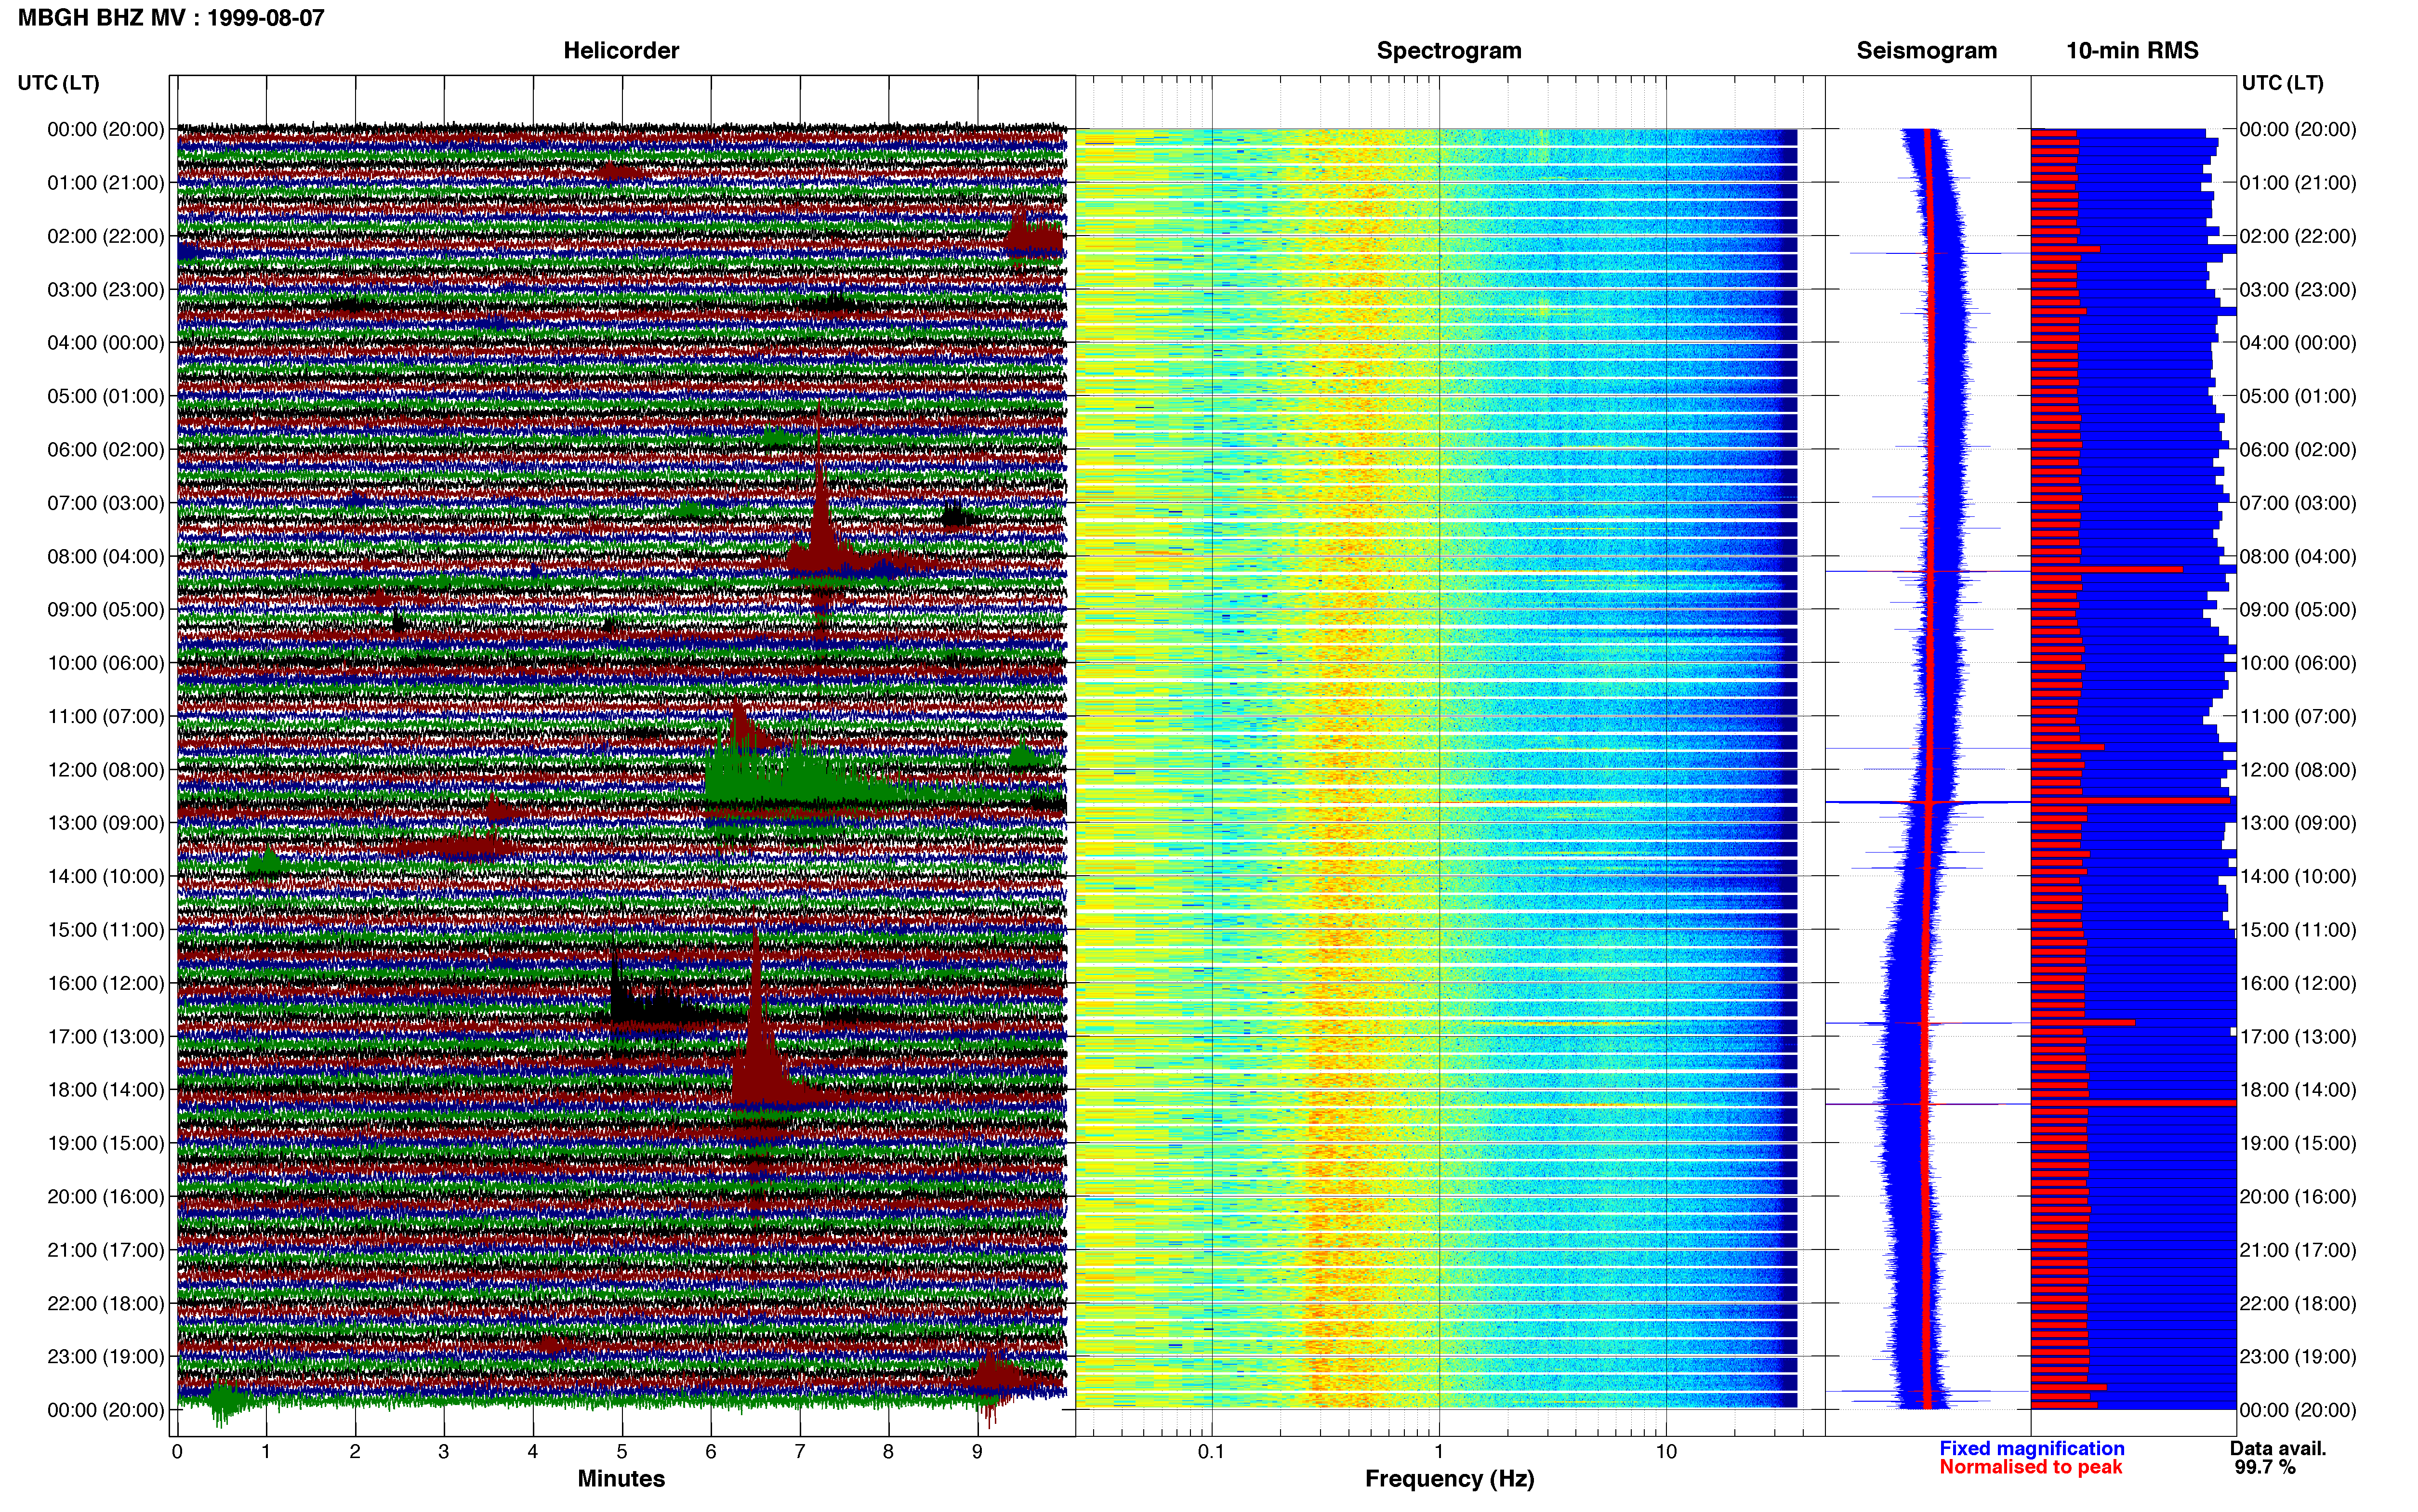The image size is (2418, 1512).
Task: Select the 'Spectrogram' panel heading
Action: point(1449,51)
